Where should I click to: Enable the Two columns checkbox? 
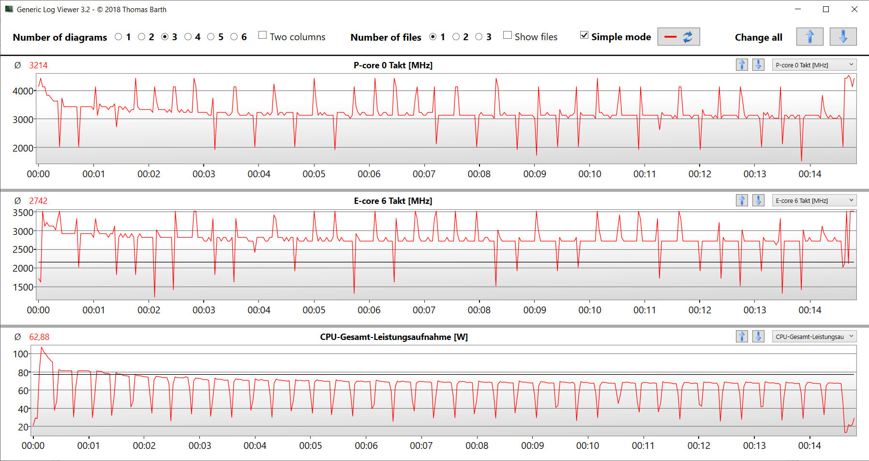(x=263, y=35)
